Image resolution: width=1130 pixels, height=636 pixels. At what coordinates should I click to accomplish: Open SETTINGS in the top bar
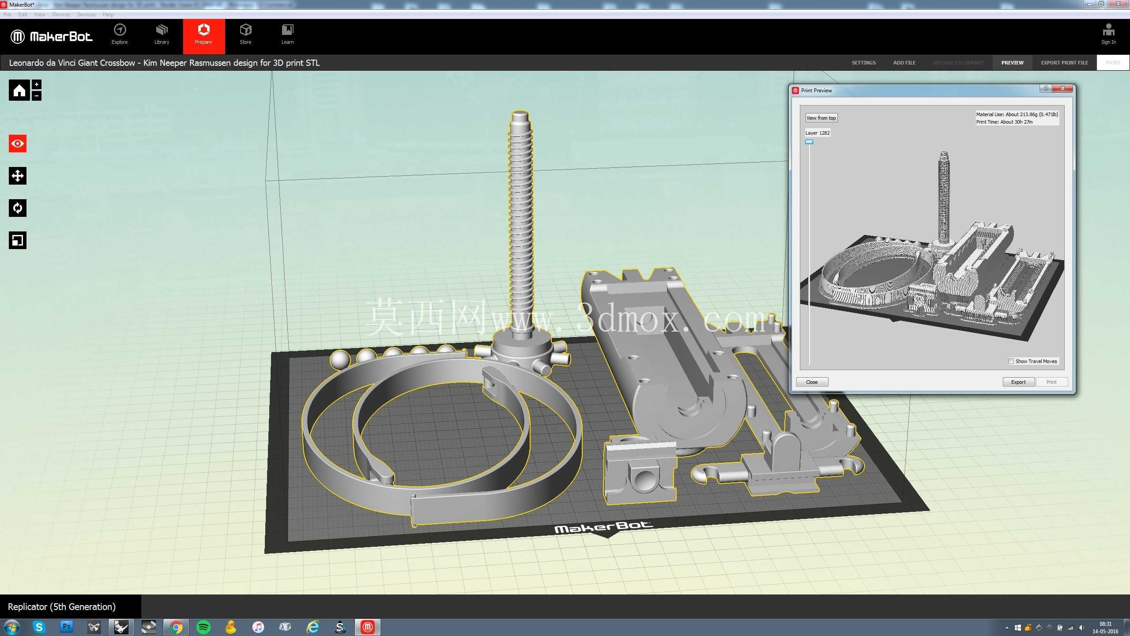point(863,63)
